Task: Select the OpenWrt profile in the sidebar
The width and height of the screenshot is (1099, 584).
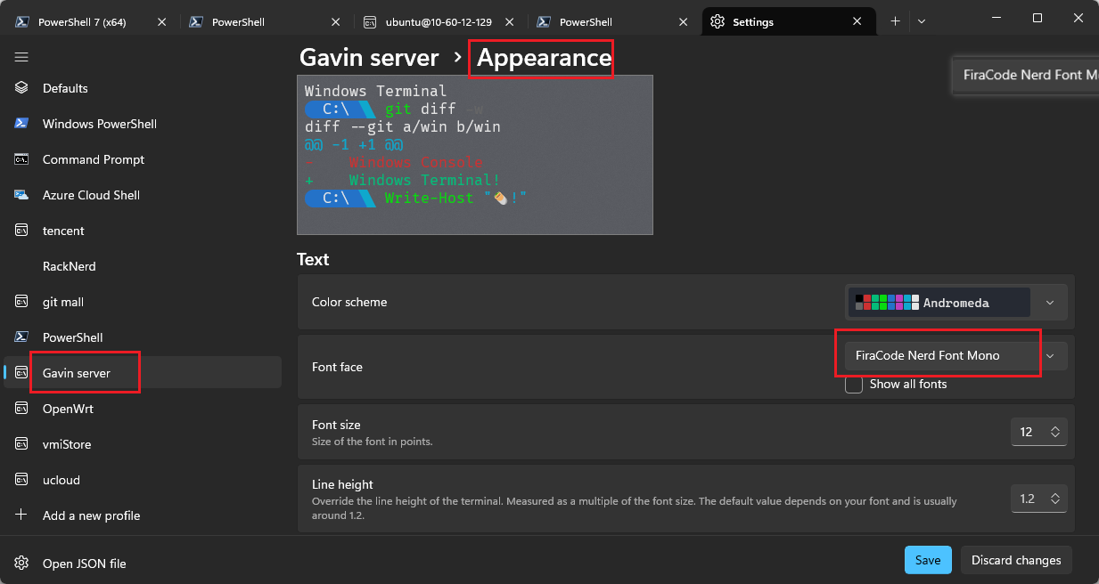Action: tap(68, 409)
